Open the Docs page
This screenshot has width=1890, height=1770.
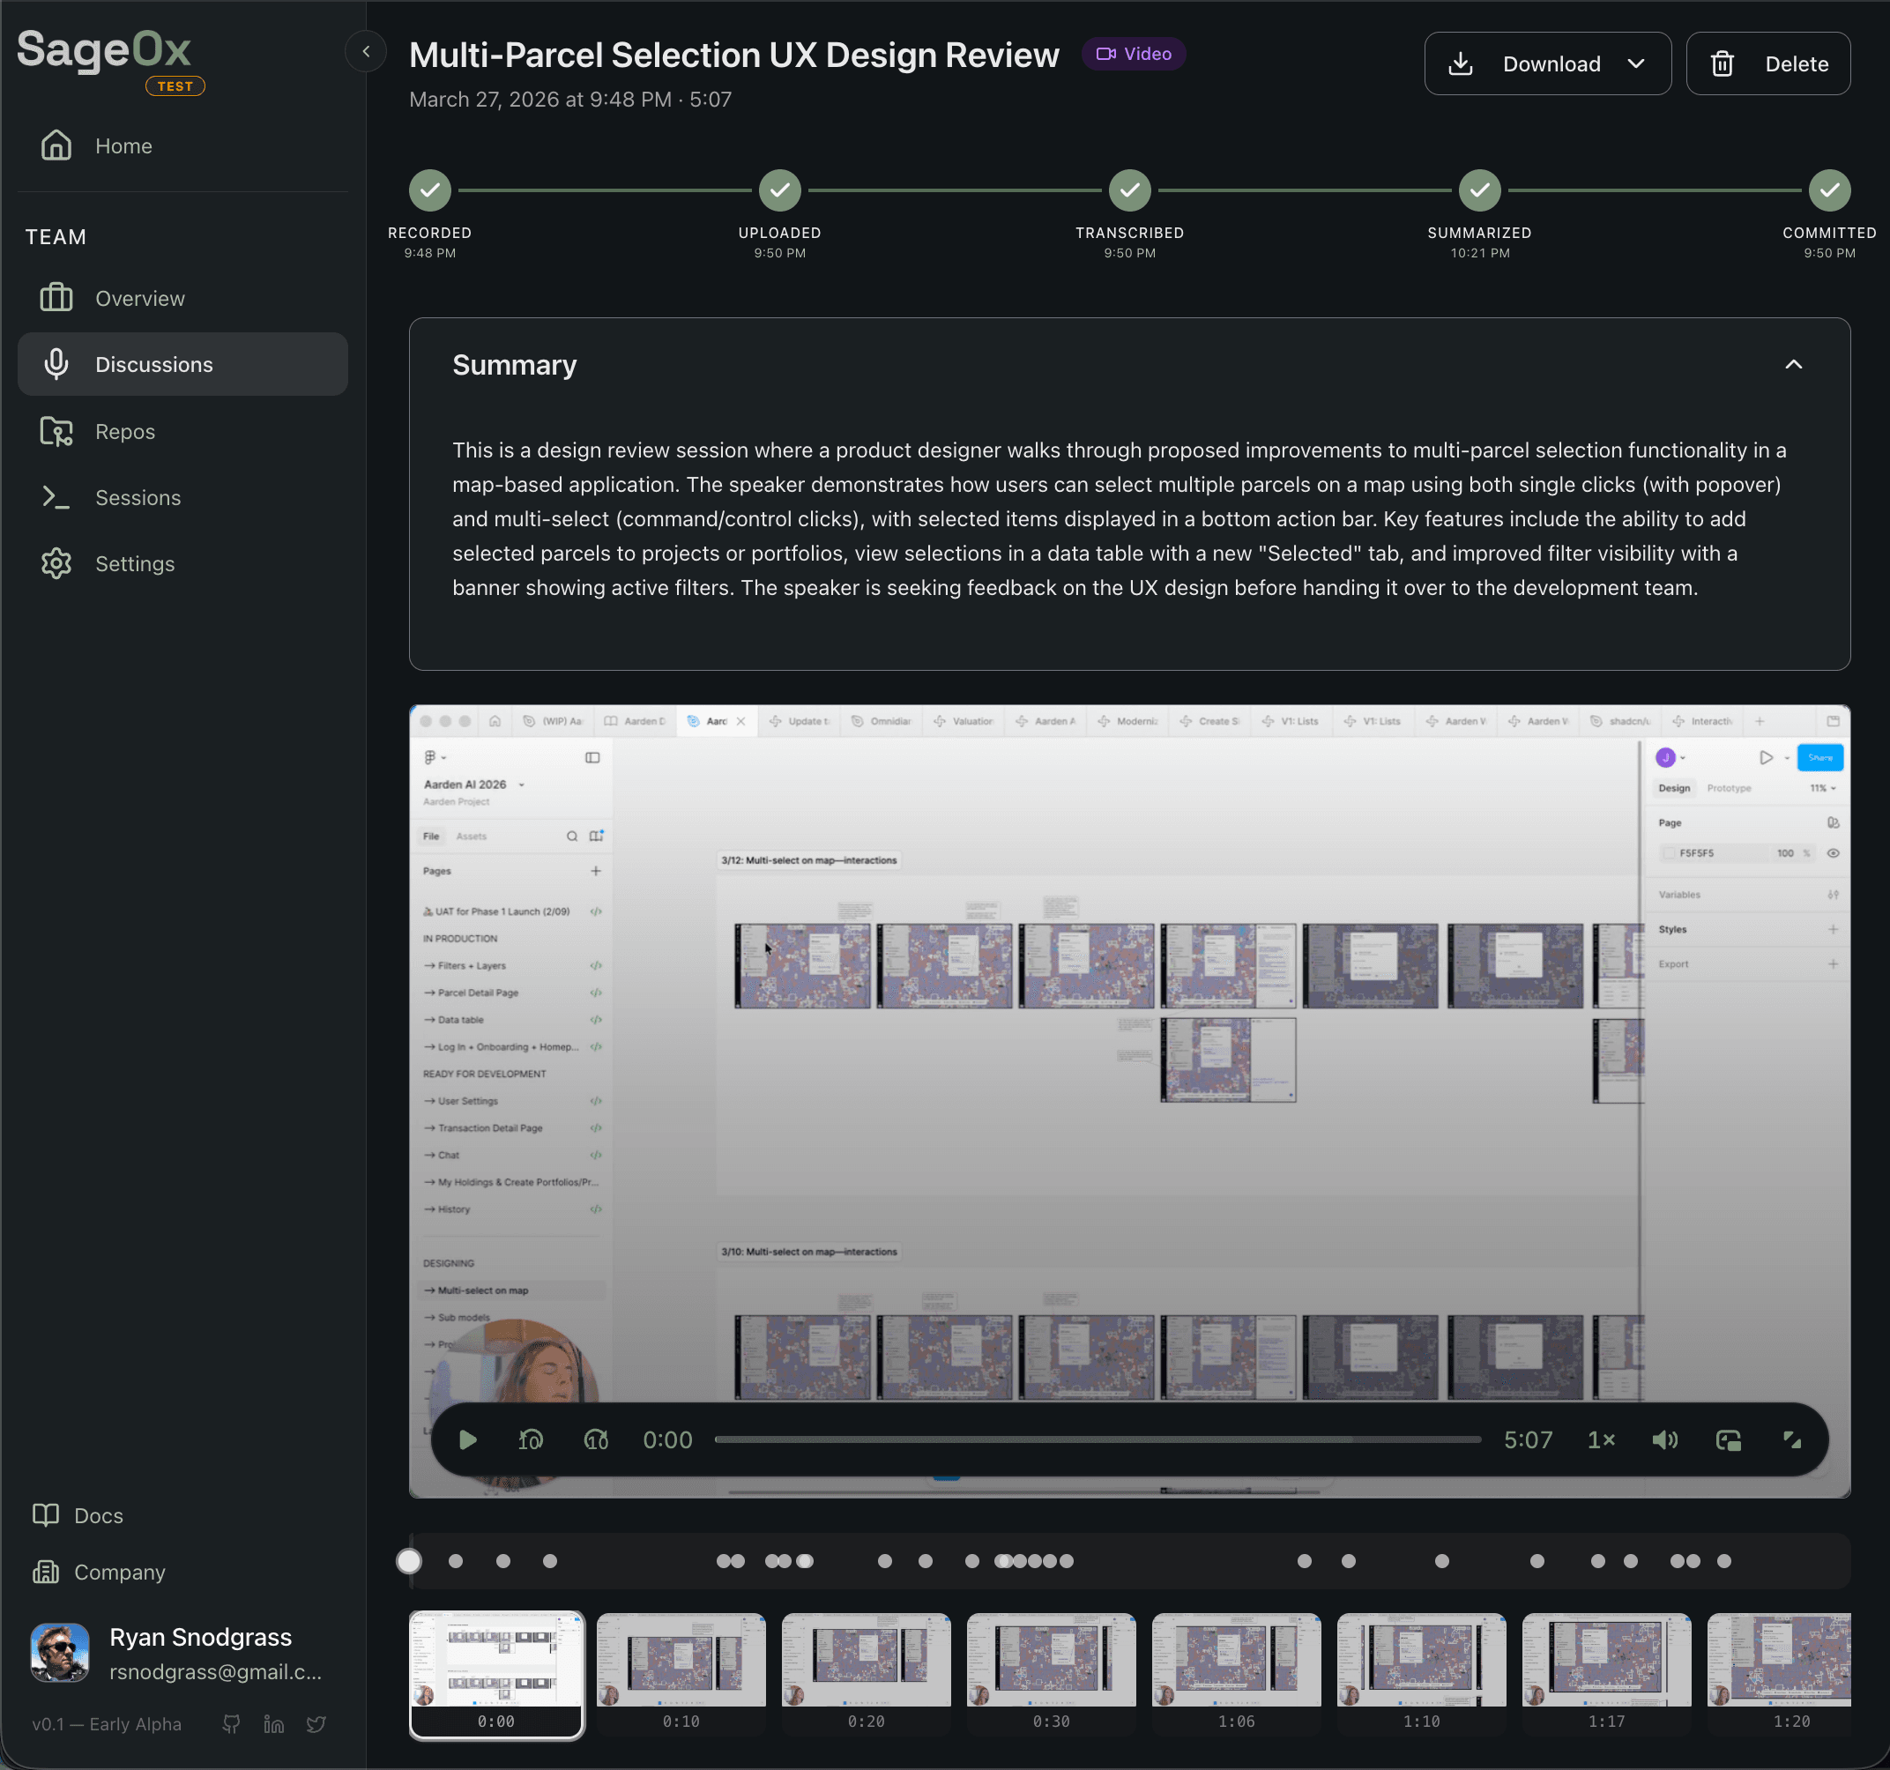coord(98,1515)
